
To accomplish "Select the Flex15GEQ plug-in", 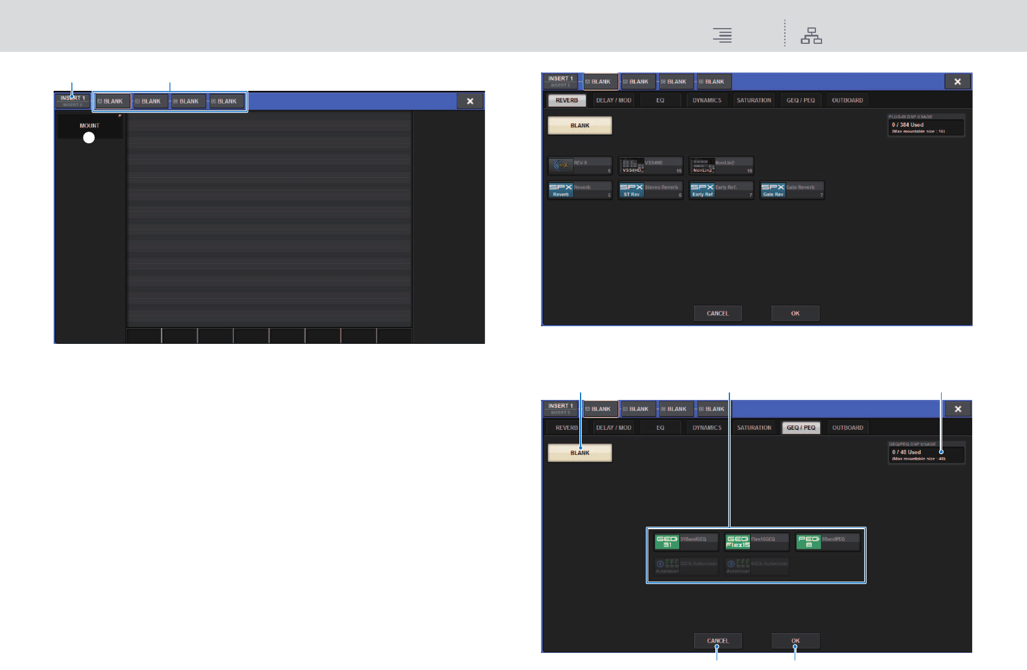I will (x=757, y=542).
